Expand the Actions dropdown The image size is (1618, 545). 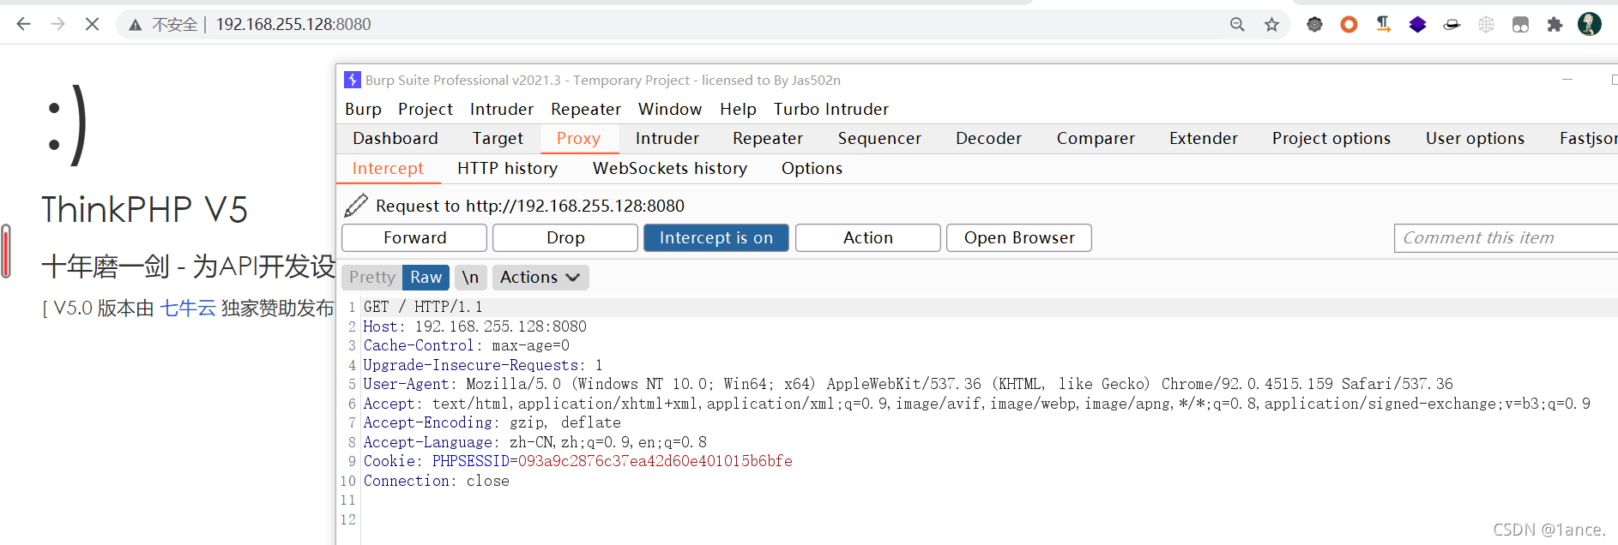tap(540, 277)
